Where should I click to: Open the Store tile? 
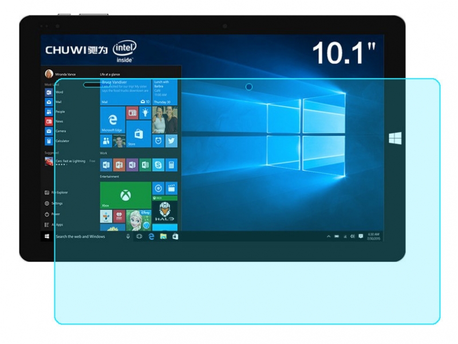139,134
